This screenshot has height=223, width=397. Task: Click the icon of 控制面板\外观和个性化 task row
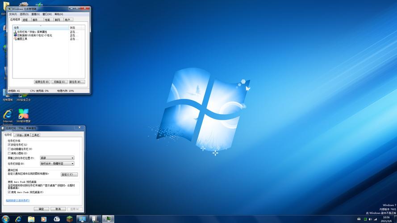click(15, 35)
